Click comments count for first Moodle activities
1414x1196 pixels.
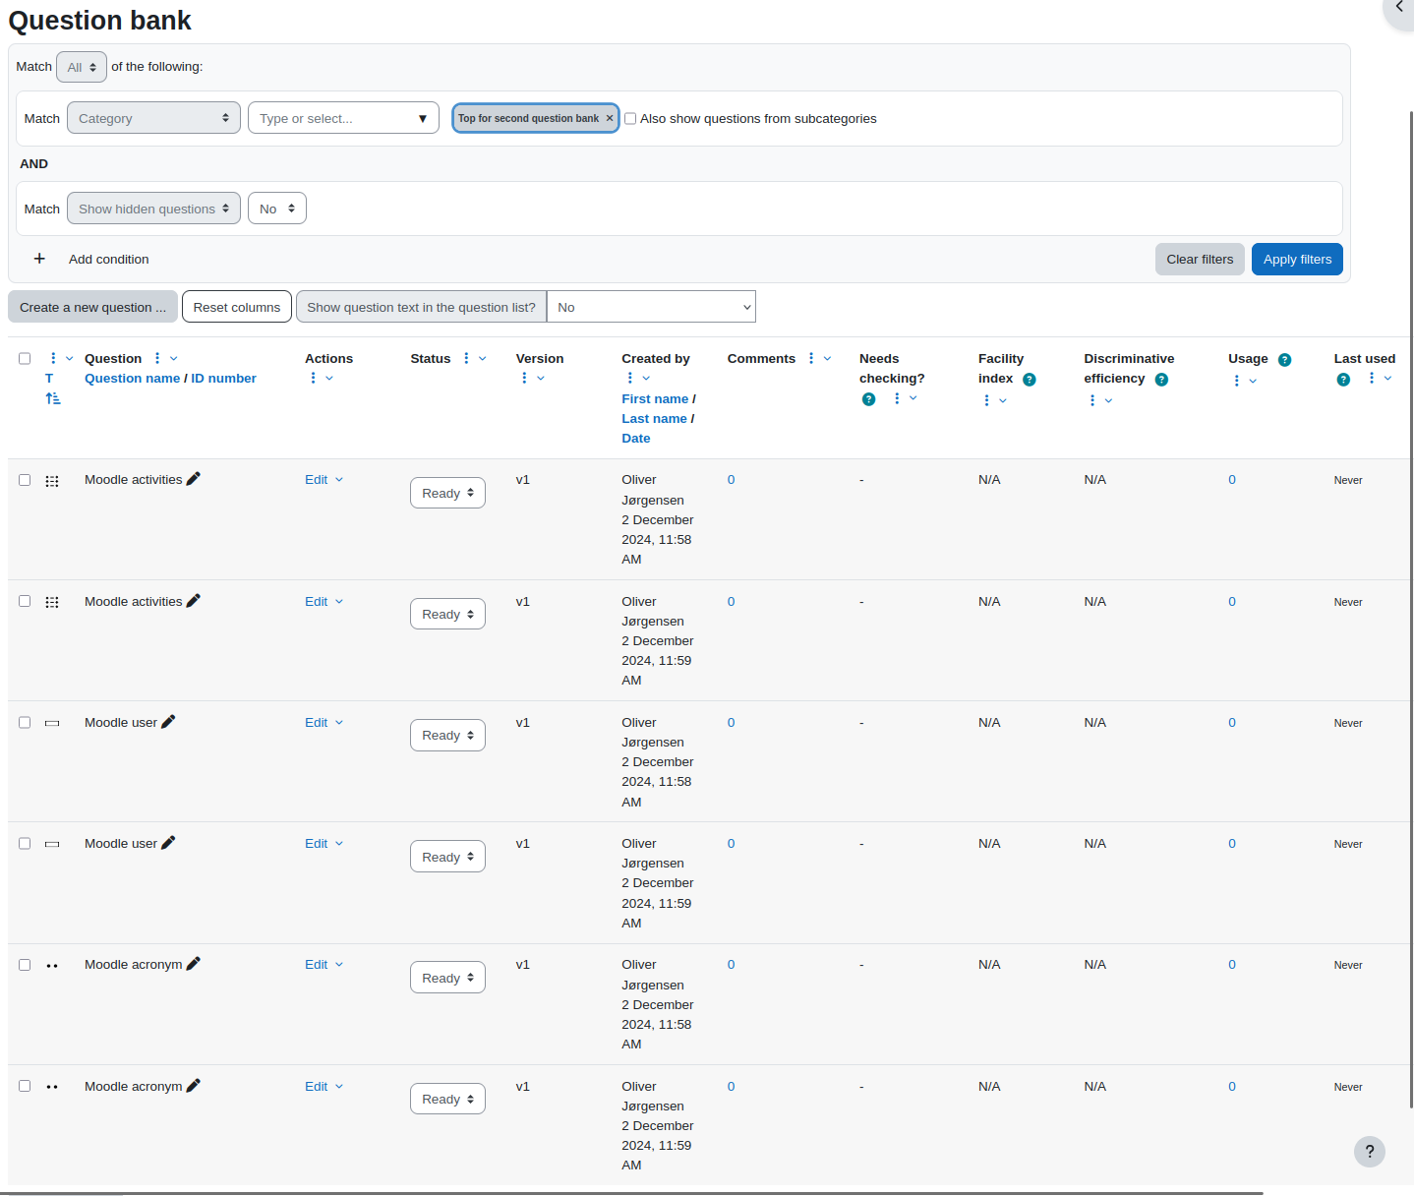(731, 480)
